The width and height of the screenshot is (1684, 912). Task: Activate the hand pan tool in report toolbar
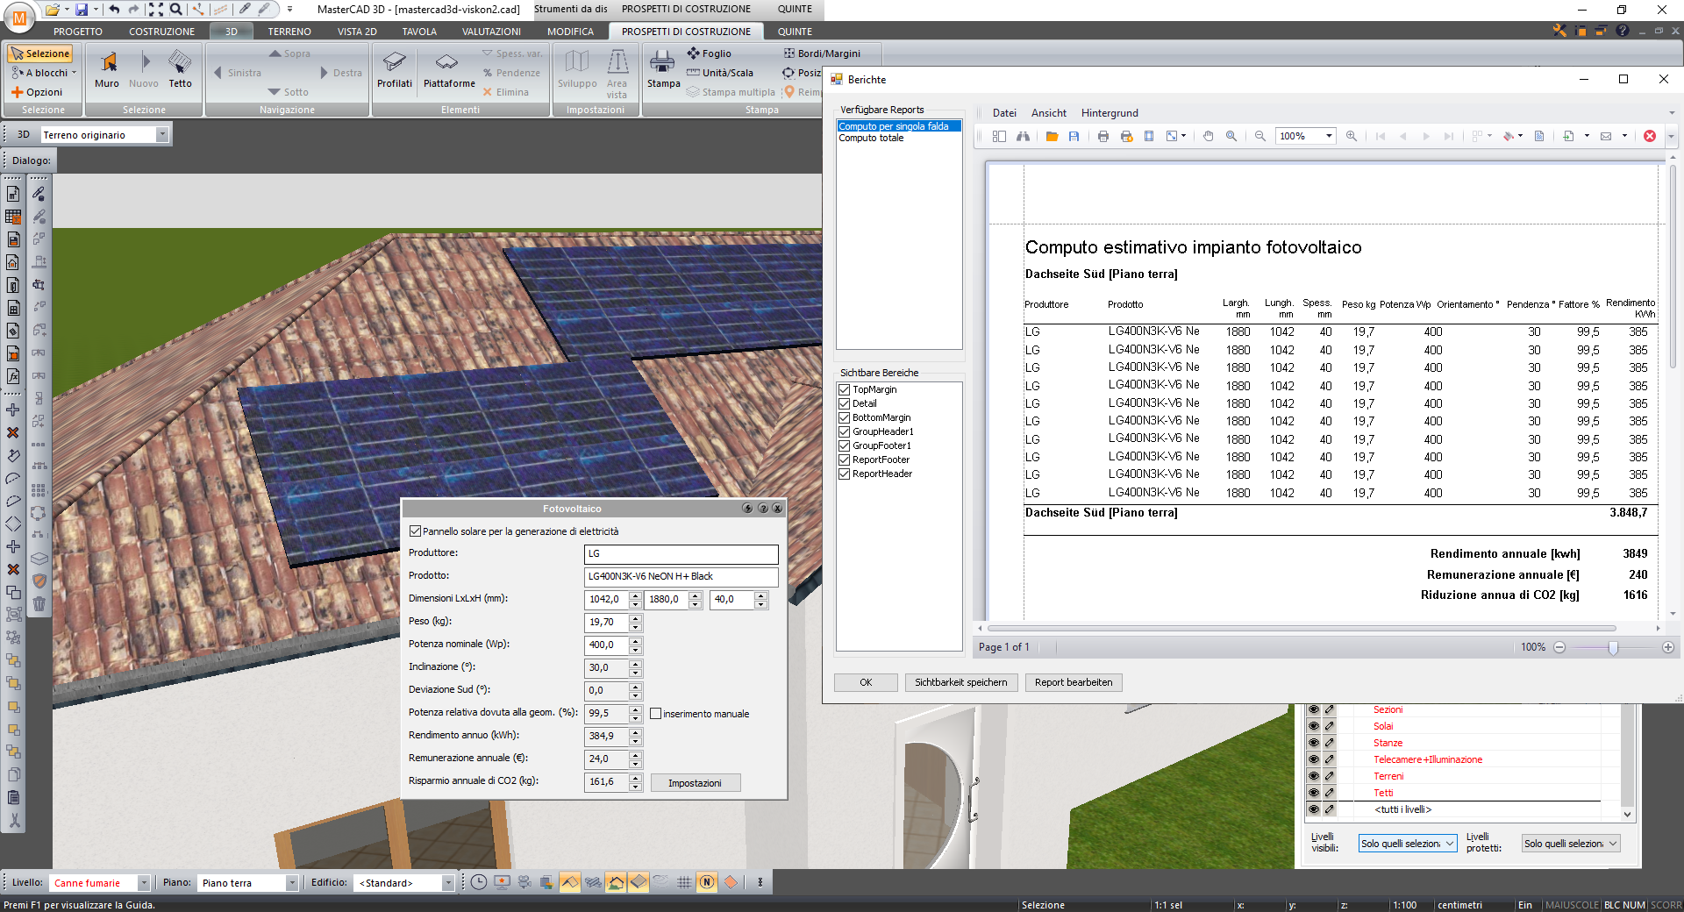click(x=1209, y=137)
